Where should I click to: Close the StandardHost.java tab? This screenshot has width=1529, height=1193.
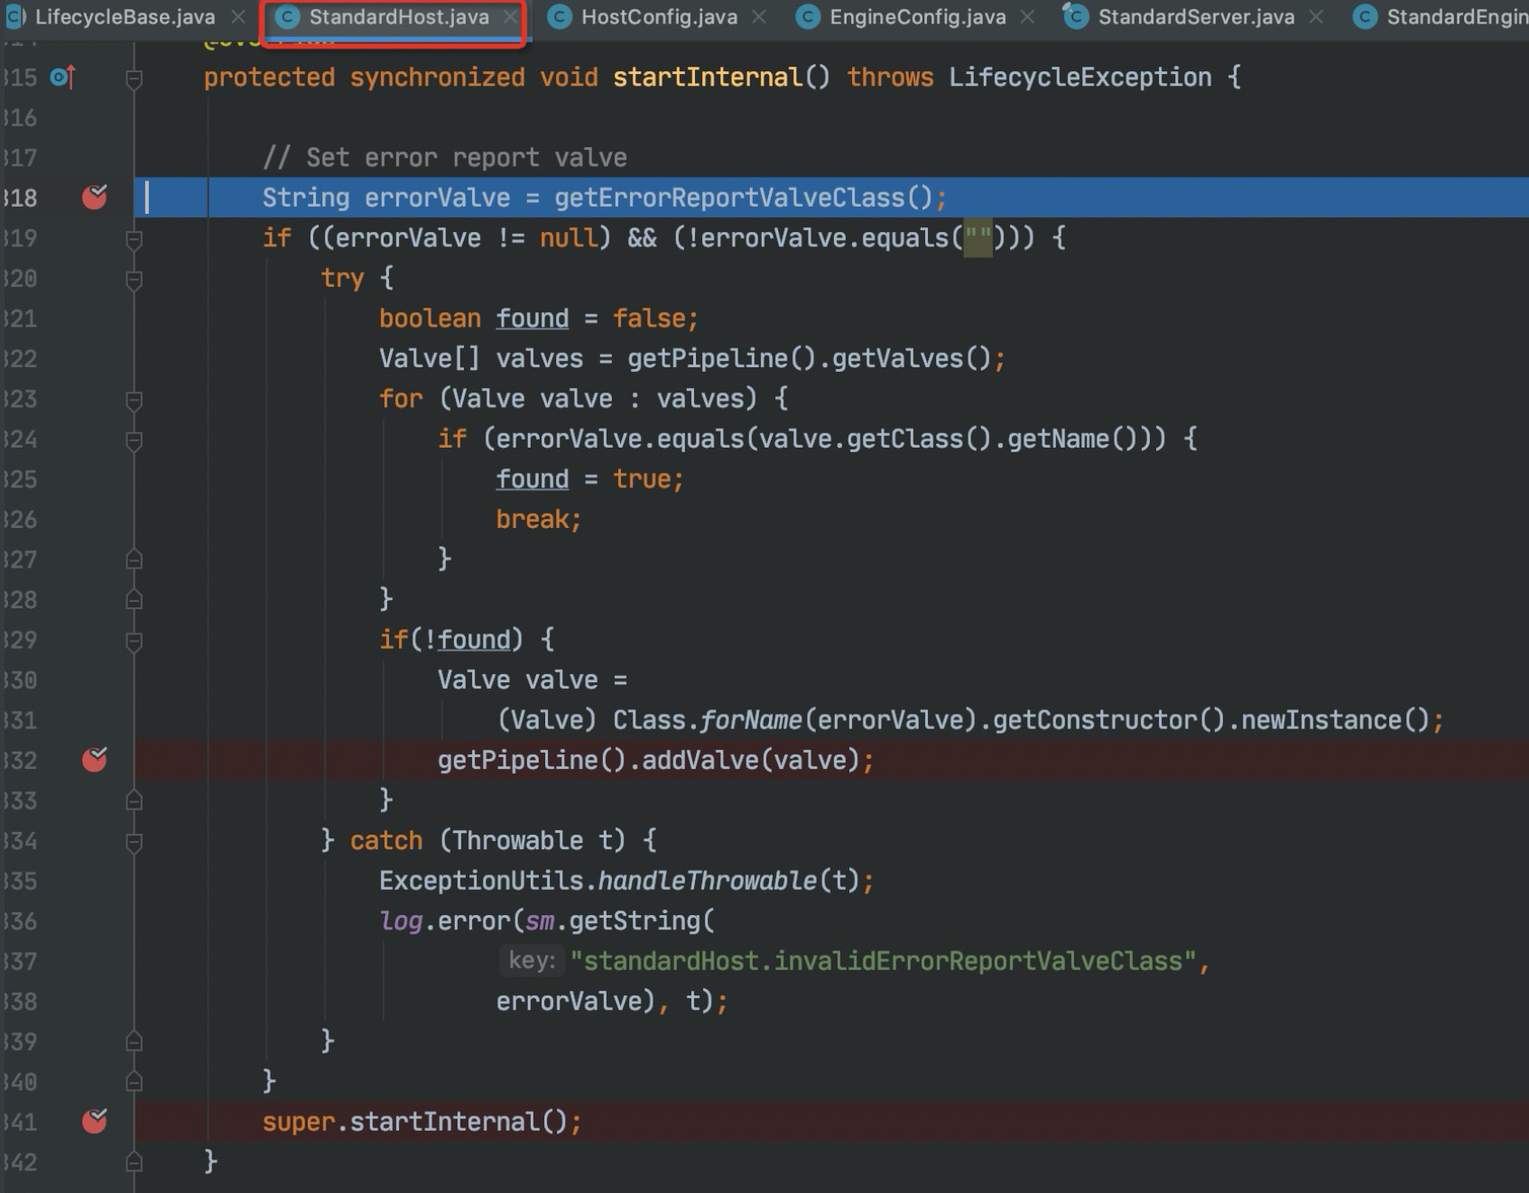coord(511,17)
